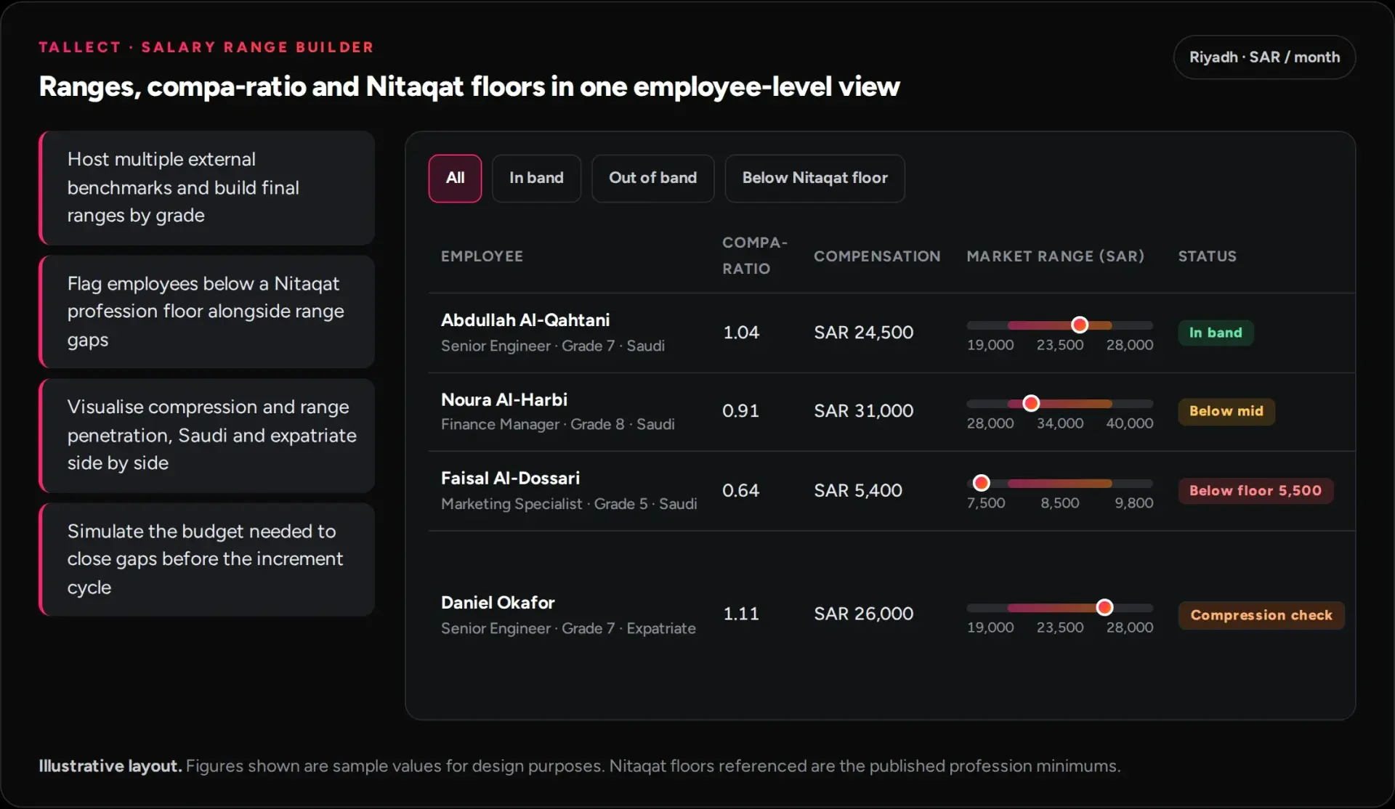Select the All filter tab
Image resolution: width=1395 pixels, height=809 pixels.
pyautogui.click(x=455, y=178)
